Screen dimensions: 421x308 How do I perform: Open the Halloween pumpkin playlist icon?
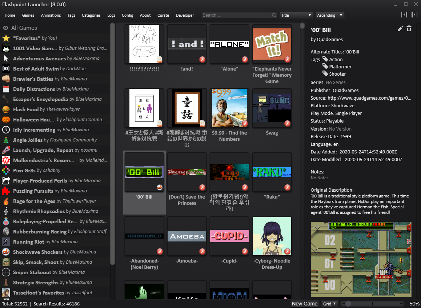pos(6,120)
